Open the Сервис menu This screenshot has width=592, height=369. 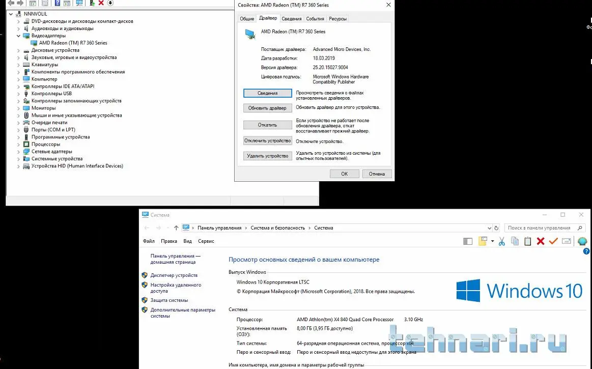[x=206, y=241]
